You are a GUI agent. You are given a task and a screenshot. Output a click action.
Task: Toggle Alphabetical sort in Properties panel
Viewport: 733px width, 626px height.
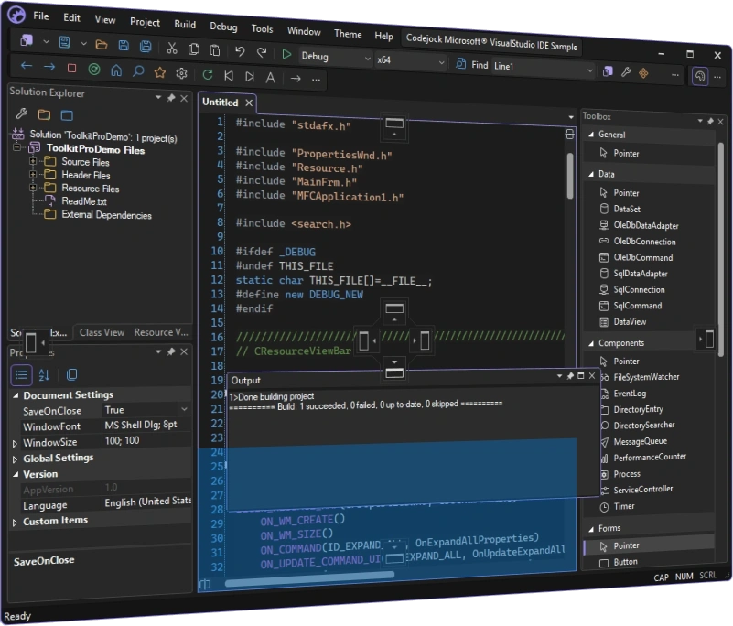click(45, 374)
